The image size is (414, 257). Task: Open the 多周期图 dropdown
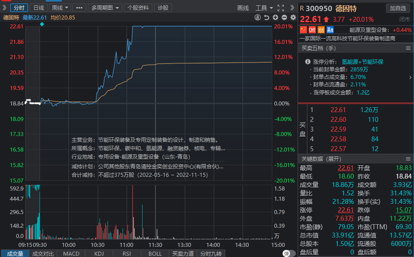pyautogui.click(x=105, y=8)
